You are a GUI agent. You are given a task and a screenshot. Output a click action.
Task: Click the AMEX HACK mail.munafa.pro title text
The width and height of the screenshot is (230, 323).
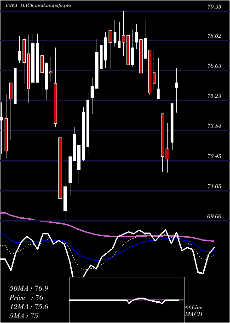[x=38, y=6]
